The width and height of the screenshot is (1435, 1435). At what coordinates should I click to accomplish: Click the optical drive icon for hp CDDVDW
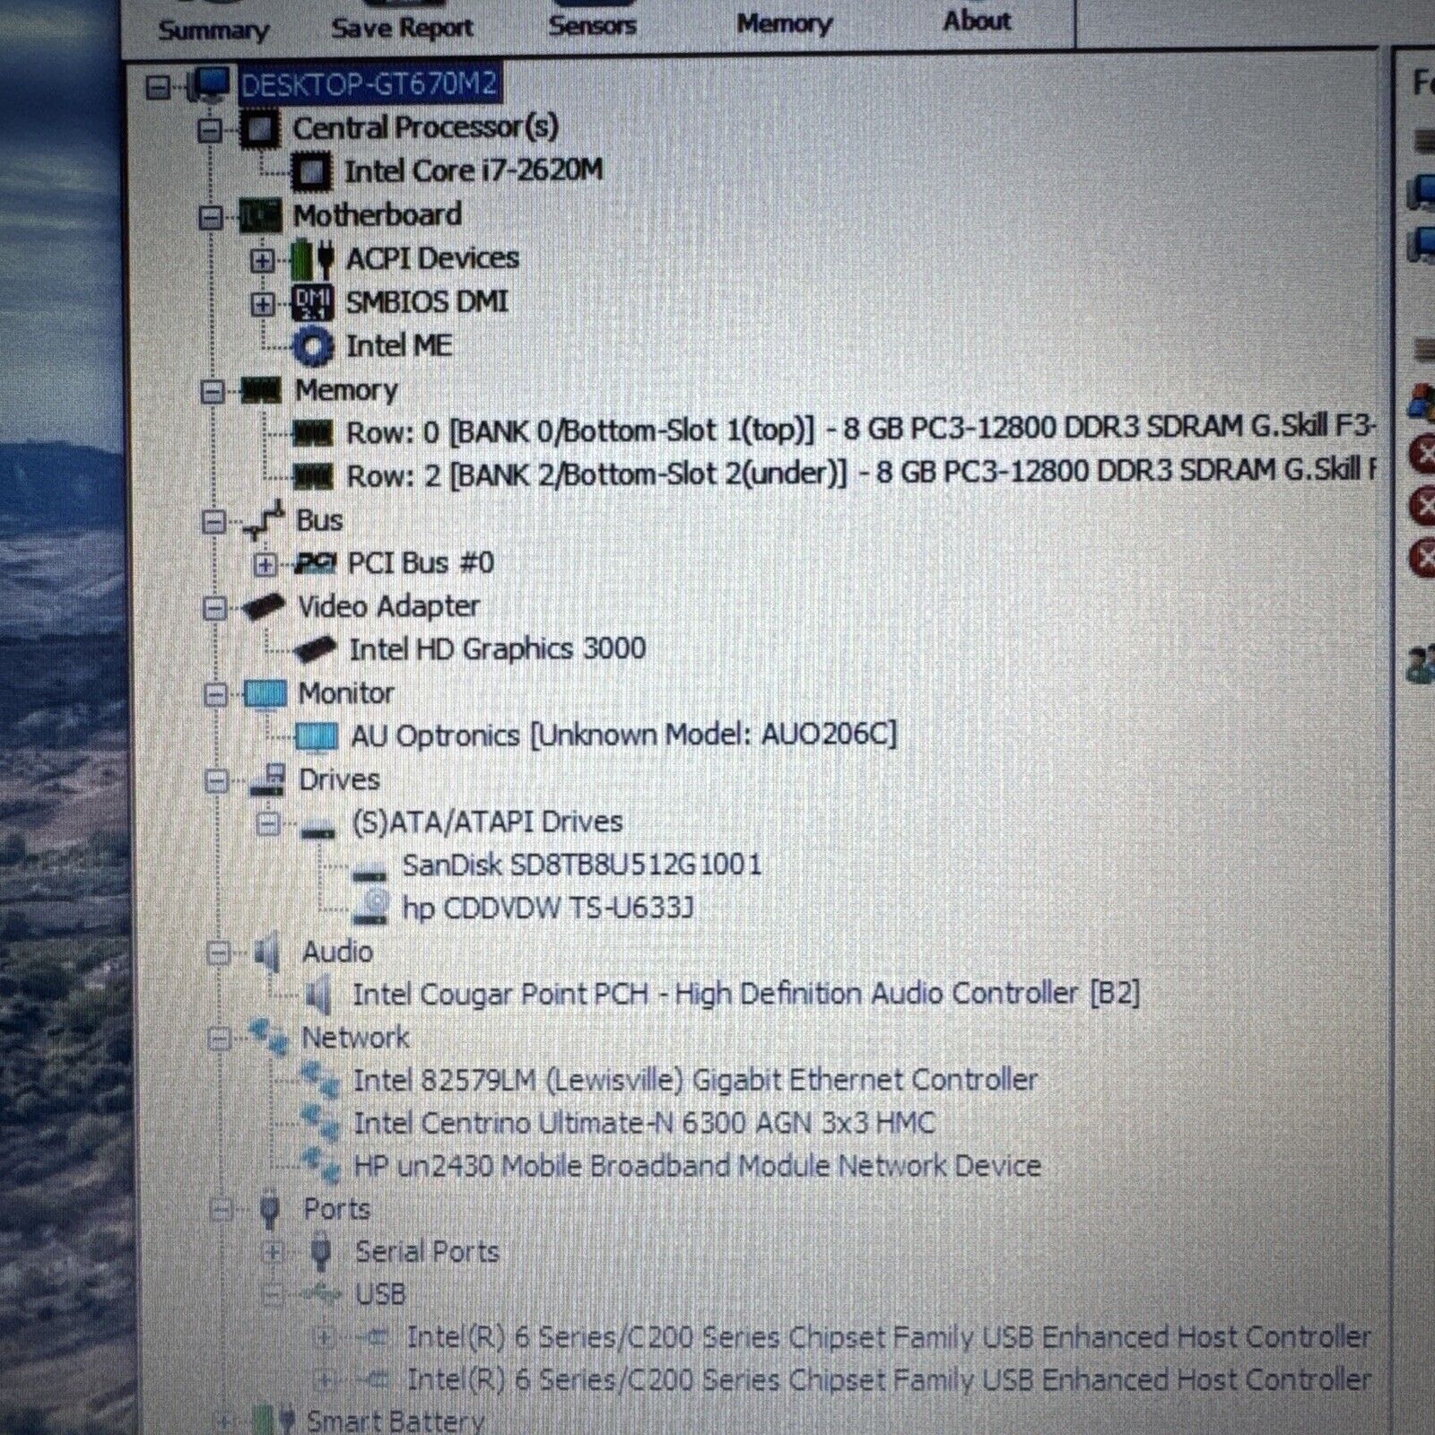click(x=370, y=908)
